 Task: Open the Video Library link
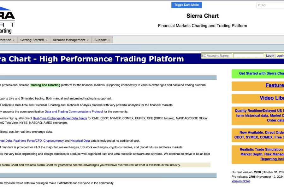(x=272, y=98)
